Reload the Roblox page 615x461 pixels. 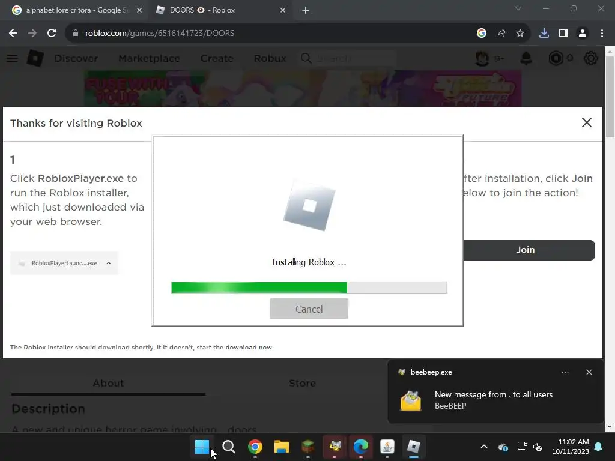(52, 34)
